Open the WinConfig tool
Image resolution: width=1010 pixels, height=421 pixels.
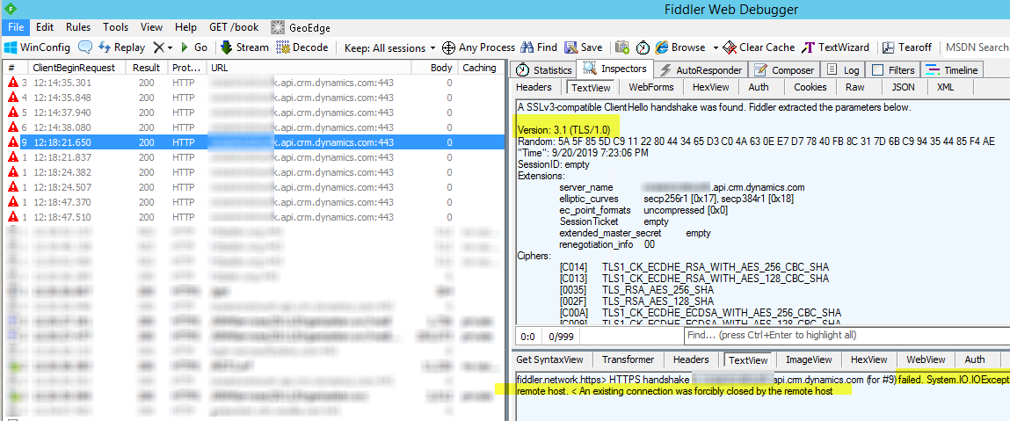[x=37, y=47]
